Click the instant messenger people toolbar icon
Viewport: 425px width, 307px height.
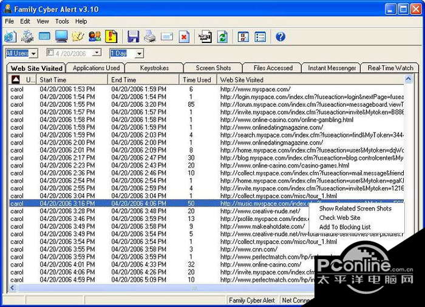[95, 36]
